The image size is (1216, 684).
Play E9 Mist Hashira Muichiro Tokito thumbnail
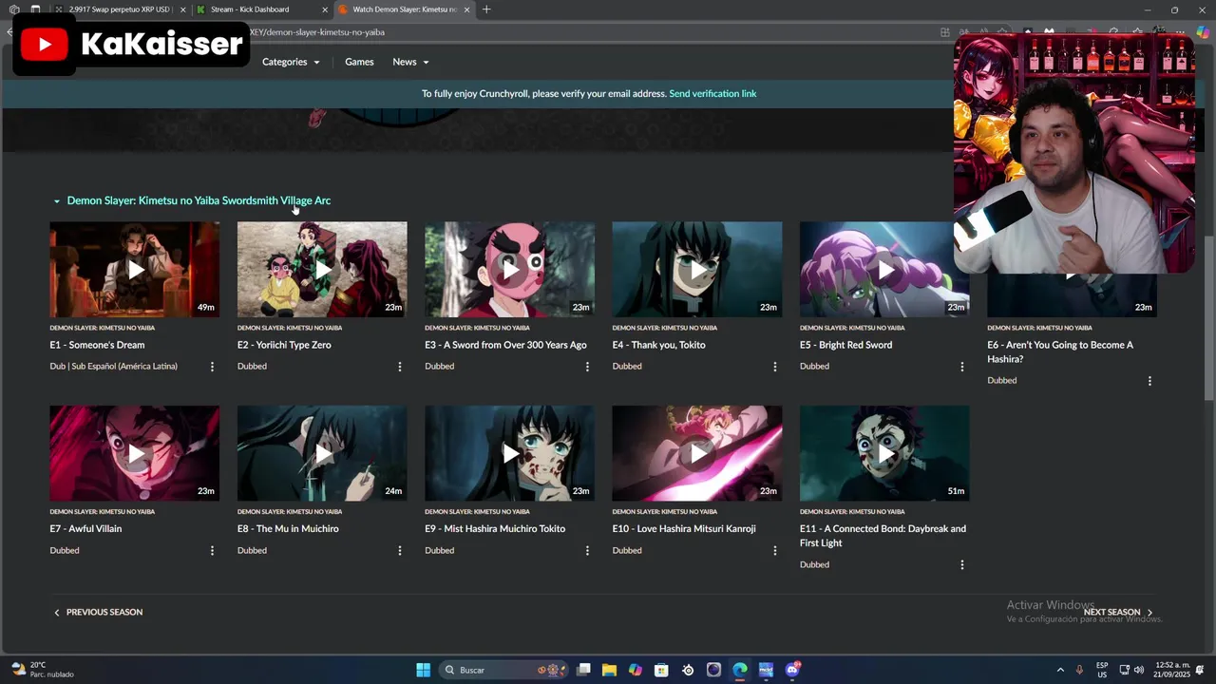point(509,453)
